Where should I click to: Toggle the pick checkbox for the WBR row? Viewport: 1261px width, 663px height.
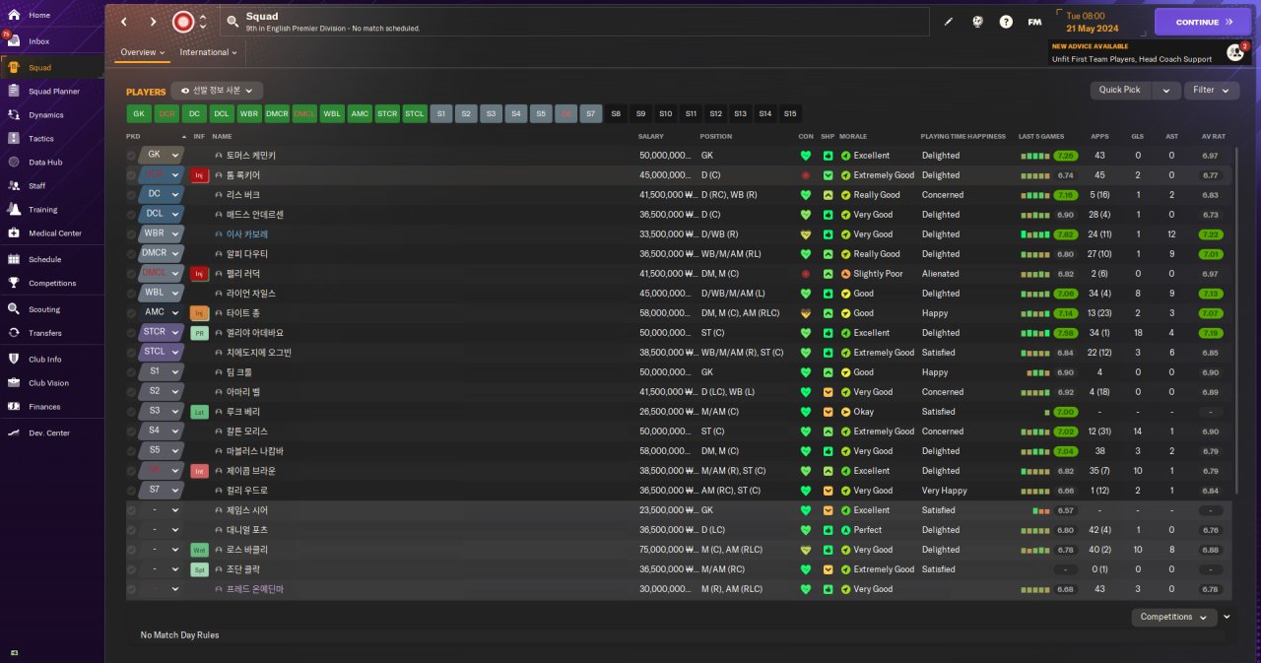(132, 234)
